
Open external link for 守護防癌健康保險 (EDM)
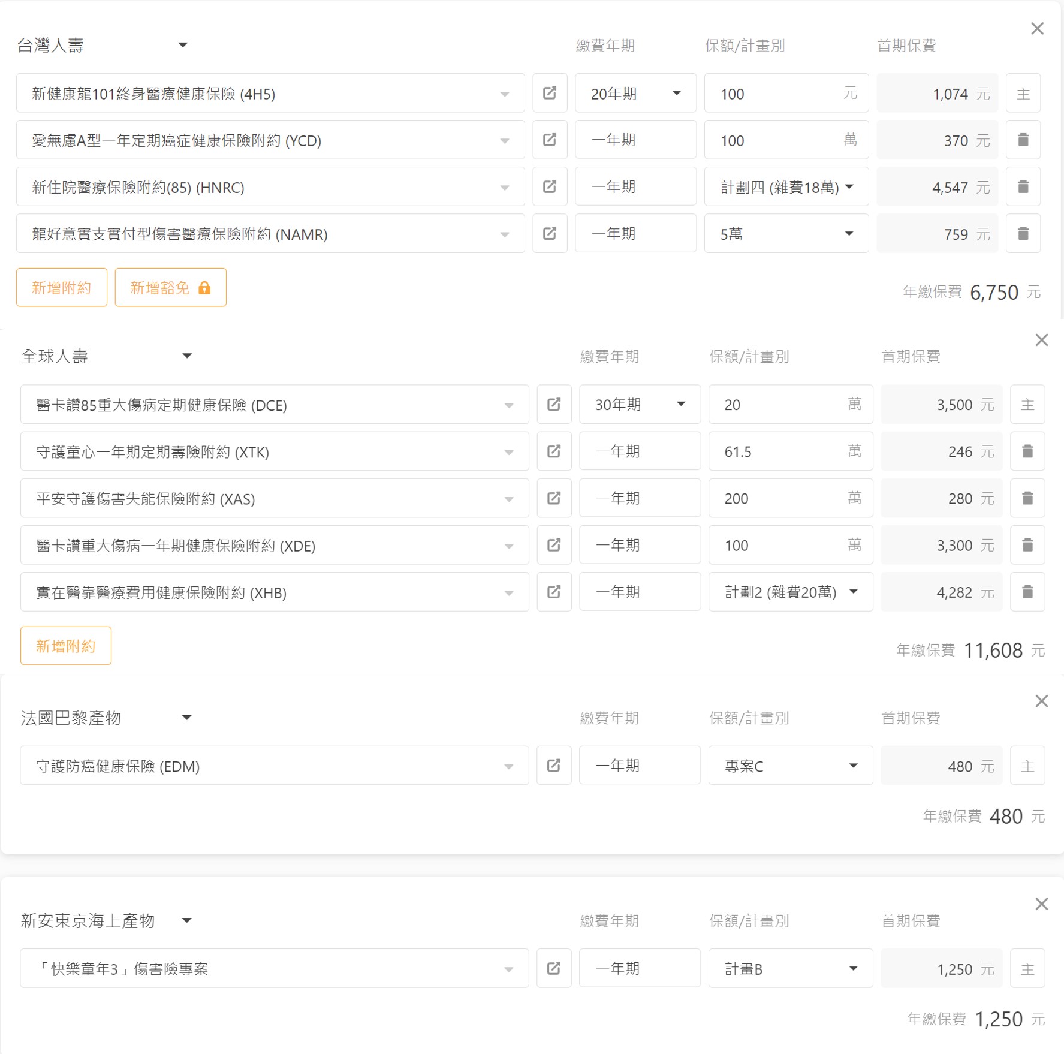[x=554, y=765]
